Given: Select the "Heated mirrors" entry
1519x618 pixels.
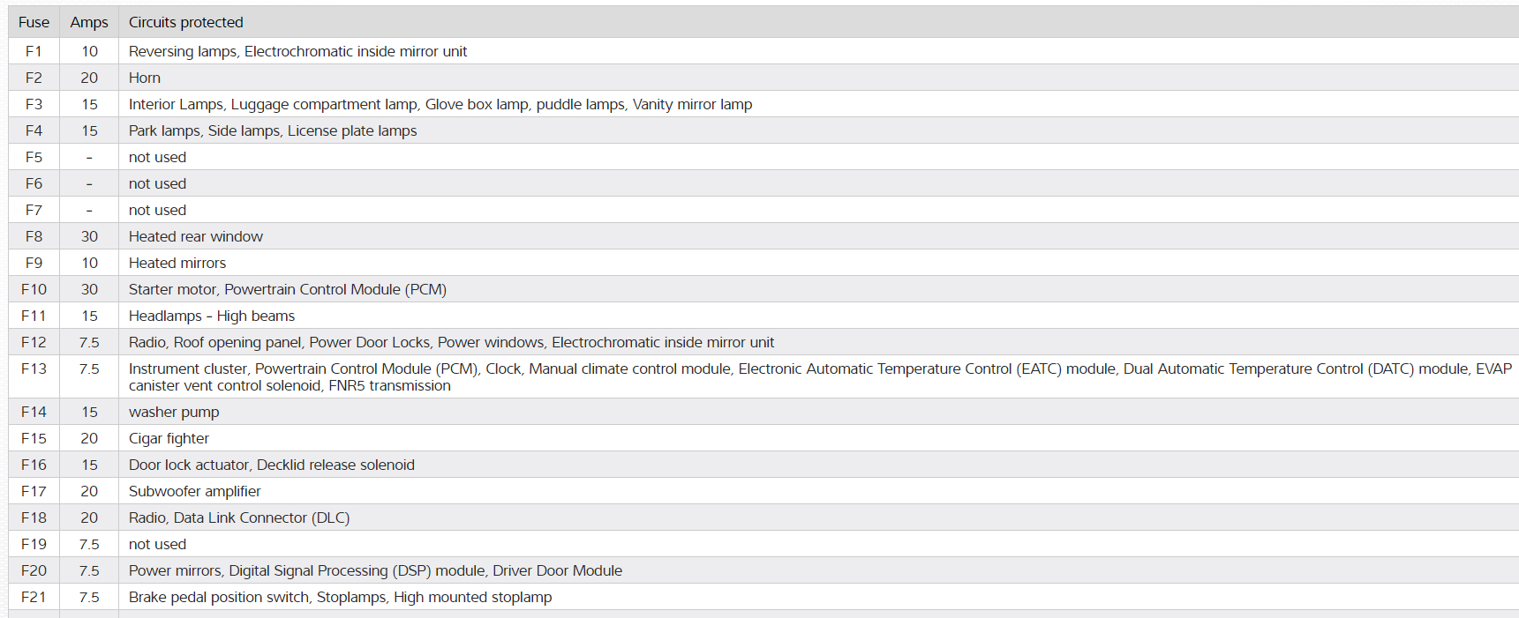Looking at the screenshot, I should pyautogui.click(x=177, y=263).
